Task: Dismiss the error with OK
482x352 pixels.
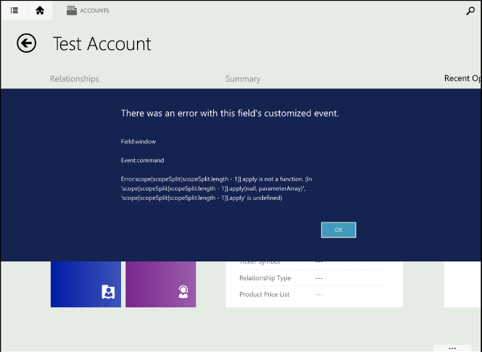Action: click(x=338, y=230)
